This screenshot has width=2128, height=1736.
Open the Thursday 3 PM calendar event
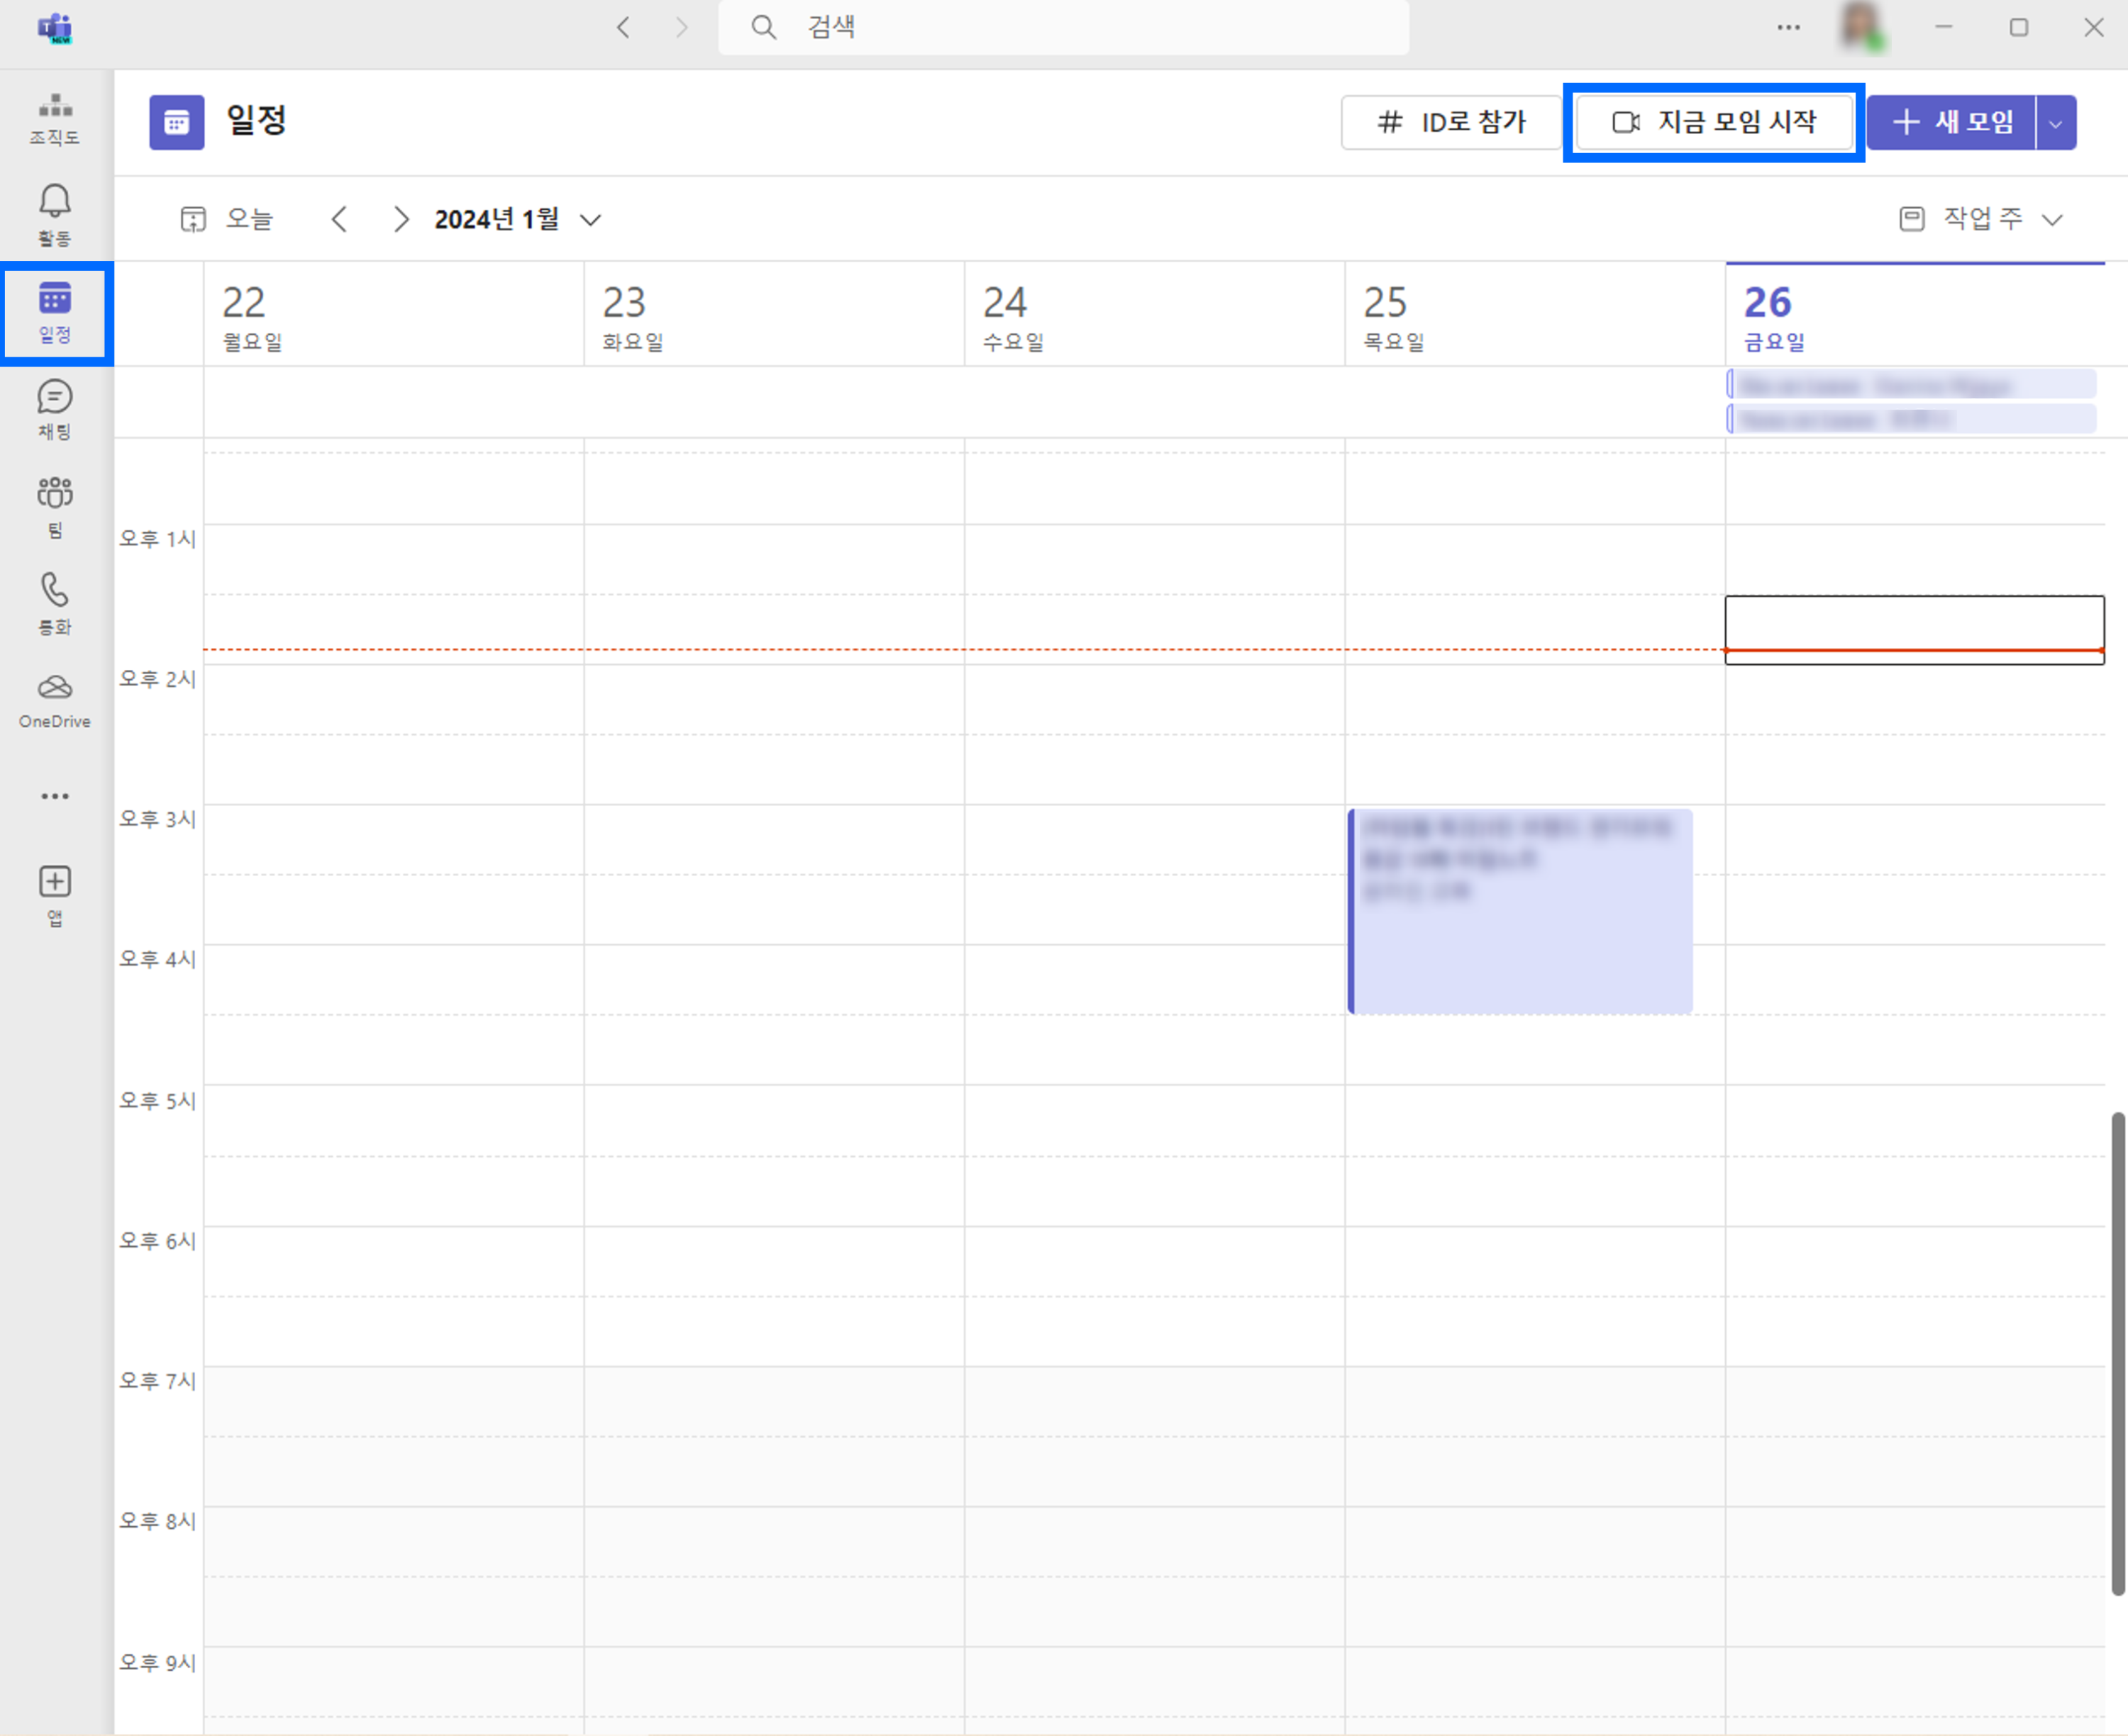click(x=1519, y=910)
